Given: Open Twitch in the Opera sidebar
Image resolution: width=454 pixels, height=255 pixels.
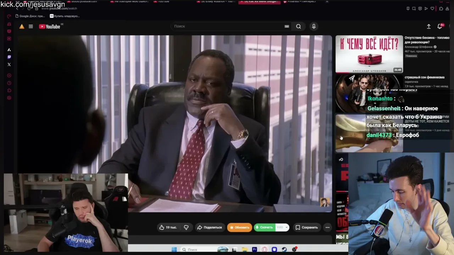Looking at the screenshot, I should pos(9,57).
